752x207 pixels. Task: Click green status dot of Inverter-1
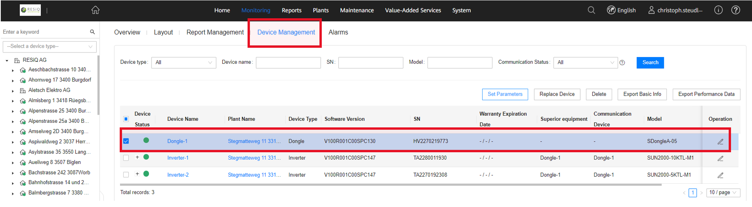(x=146, y=157)
